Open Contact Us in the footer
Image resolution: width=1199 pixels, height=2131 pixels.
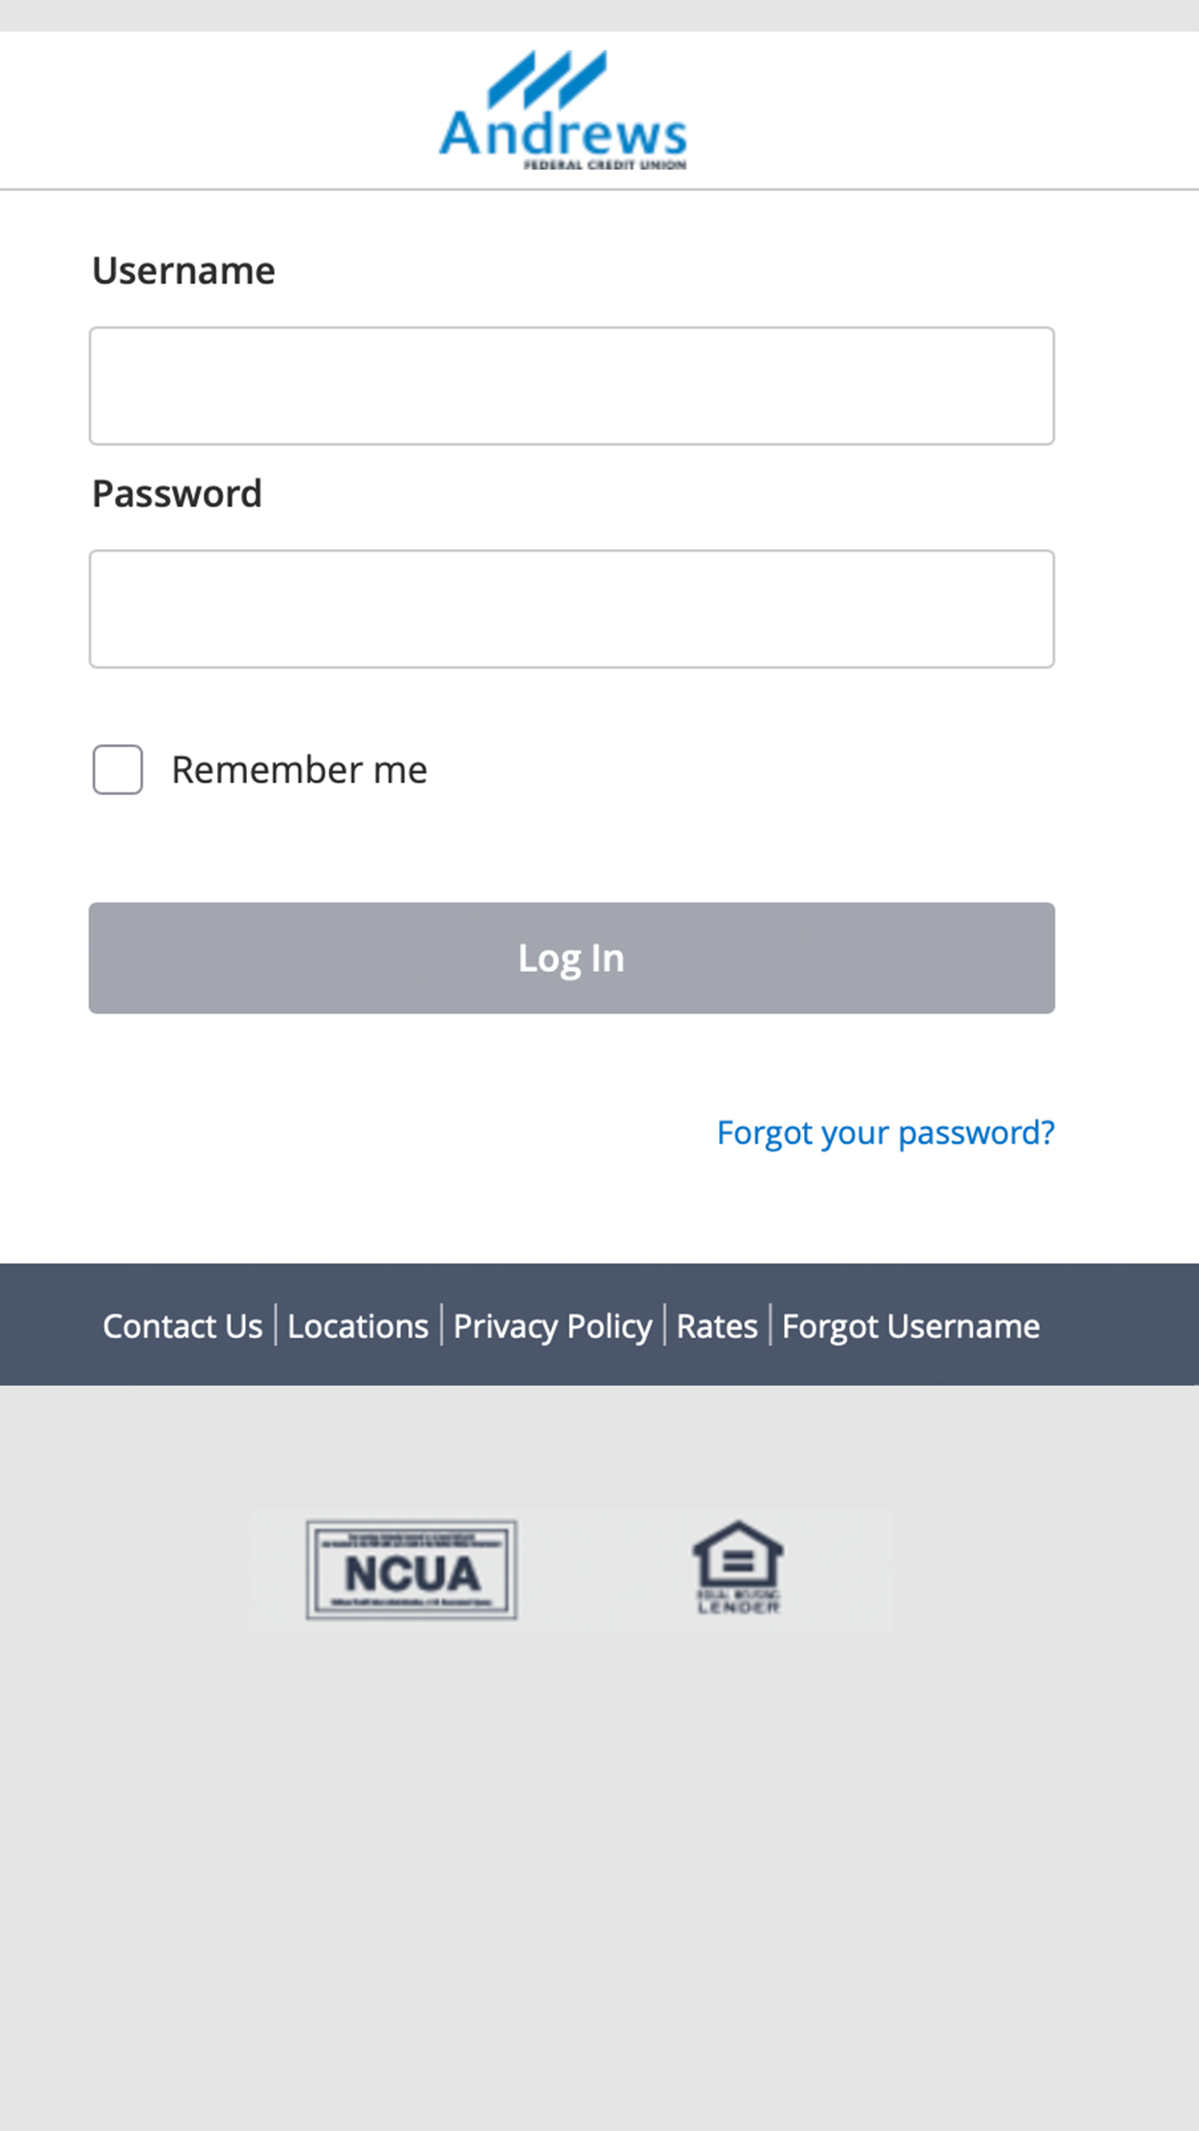pos(182,1326)
